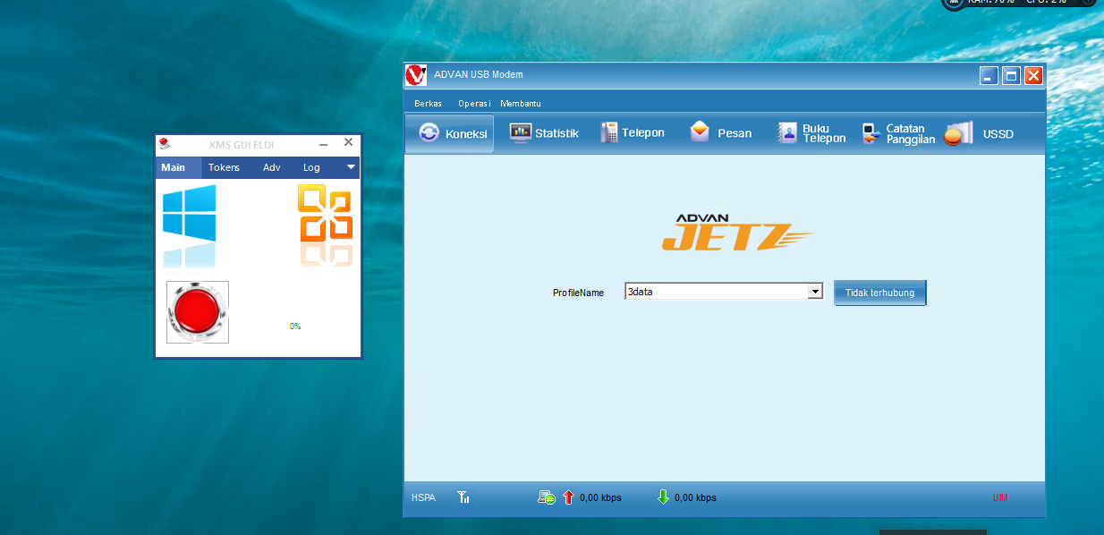Switch to the Tokens tab in KMS GUI
This screenshot has height=535, width=1104.
click(x=224, y=167)
